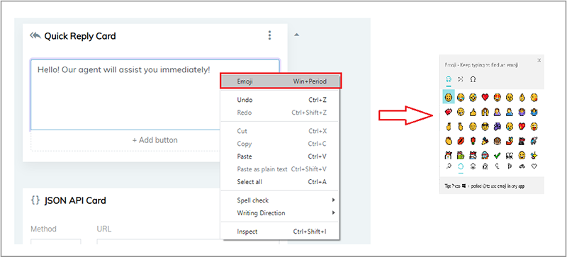Close the emoji picker panel

[x=539, y=60]
